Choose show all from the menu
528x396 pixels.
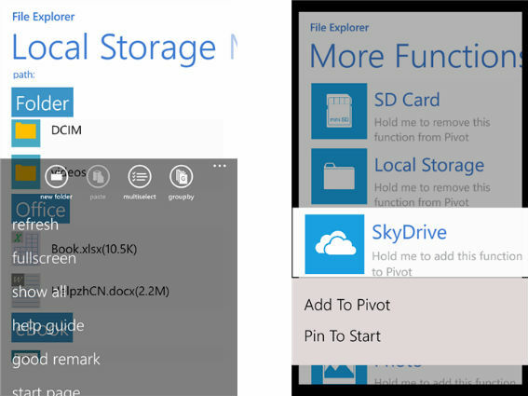pos(39,292)
